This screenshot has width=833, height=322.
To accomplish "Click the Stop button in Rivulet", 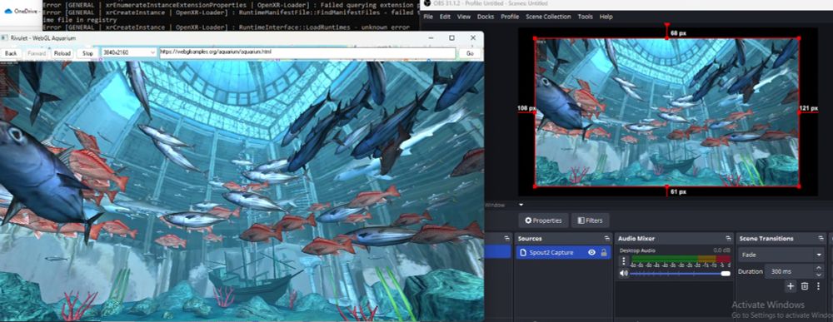I will pos(87,53).
